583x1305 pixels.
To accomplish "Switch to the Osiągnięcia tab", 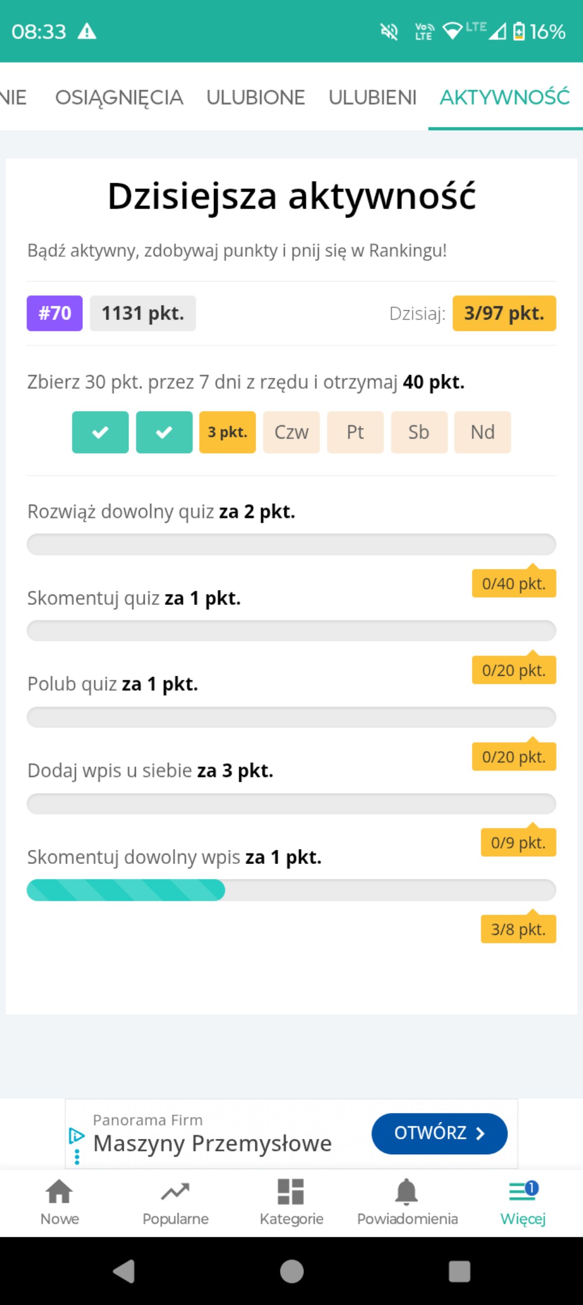I will [x=119, y=97].
